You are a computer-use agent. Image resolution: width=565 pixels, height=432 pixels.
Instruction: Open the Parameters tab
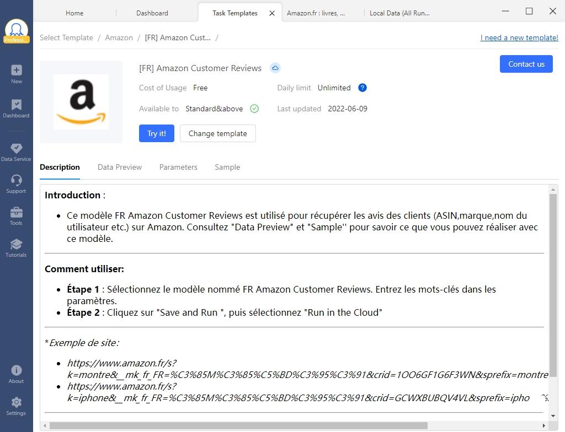pos(178,167)
